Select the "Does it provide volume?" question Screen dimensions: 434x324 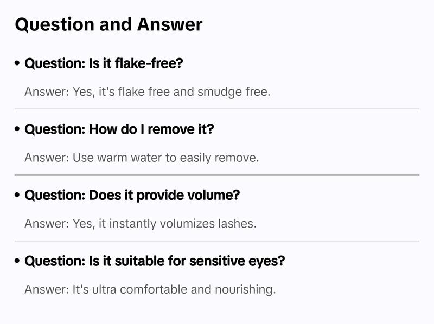click(132, 195)
